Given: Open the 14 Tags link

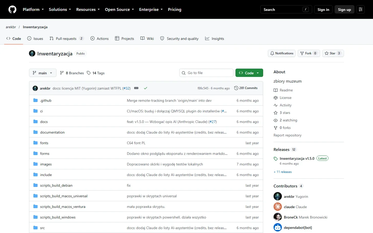Looking at the screenshot, I should tap(96, 73).
